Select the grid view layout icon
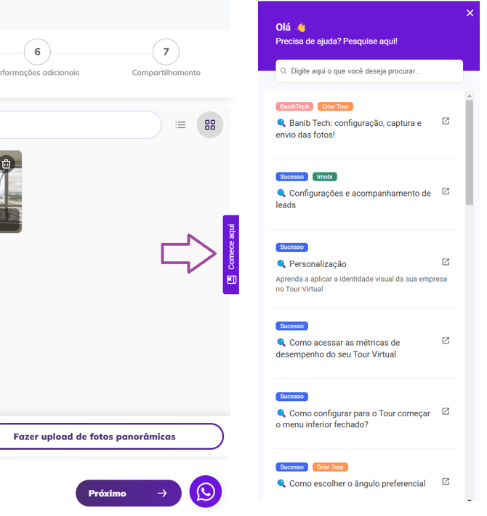This screenshot has width=487, height=516. (x=210, y=125)
